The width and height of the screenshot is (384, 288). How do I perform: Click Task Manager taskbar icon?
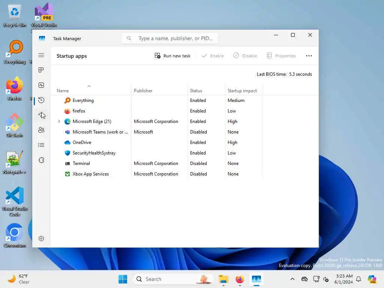256,279
